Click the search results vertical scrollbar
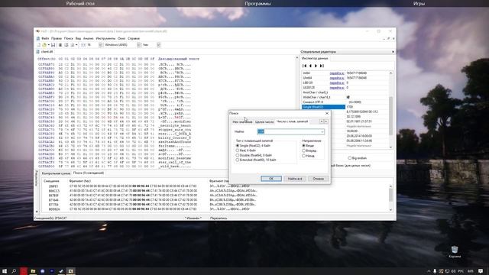Viewport: 489px width, 275px height. tap(390, 198)
